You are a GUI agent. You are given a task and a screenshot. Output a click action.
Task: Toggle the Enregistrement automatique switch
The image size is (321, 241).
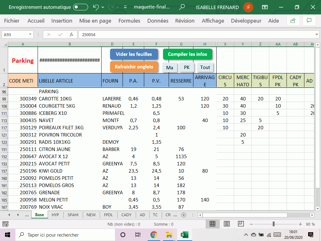pyautogui.click(x=80, y=7)
